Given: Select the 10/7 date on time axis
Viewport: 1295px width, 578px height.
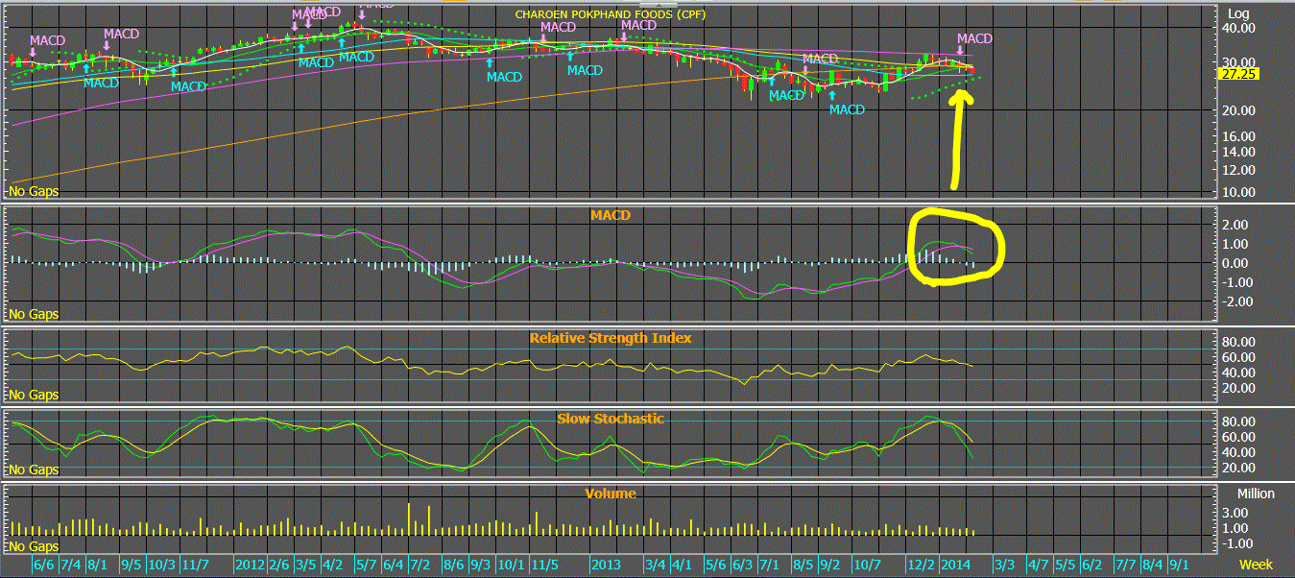Looking at the screenshot, I should coord(868,565).
